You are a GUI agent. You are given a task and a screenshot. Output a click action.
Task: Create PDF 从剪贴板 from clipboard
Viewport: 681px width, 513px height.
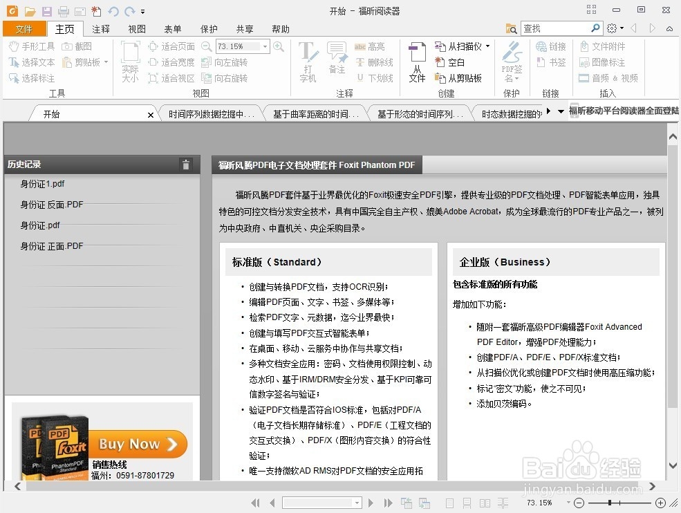[x=458, y=78]
